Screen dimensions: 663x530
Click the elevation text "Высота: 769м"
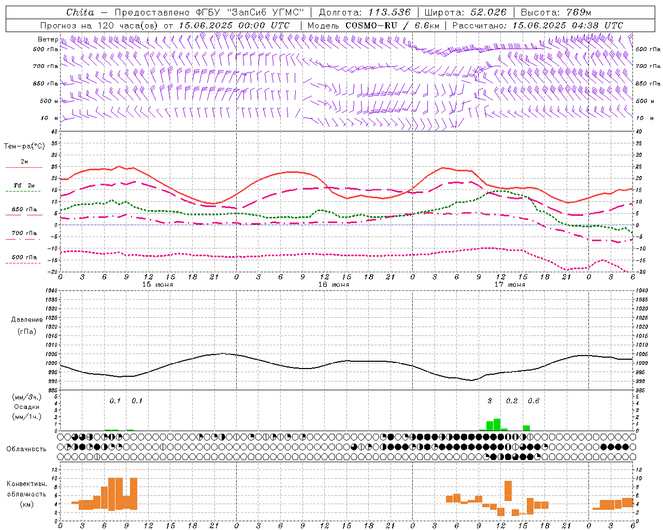(556, 12)
